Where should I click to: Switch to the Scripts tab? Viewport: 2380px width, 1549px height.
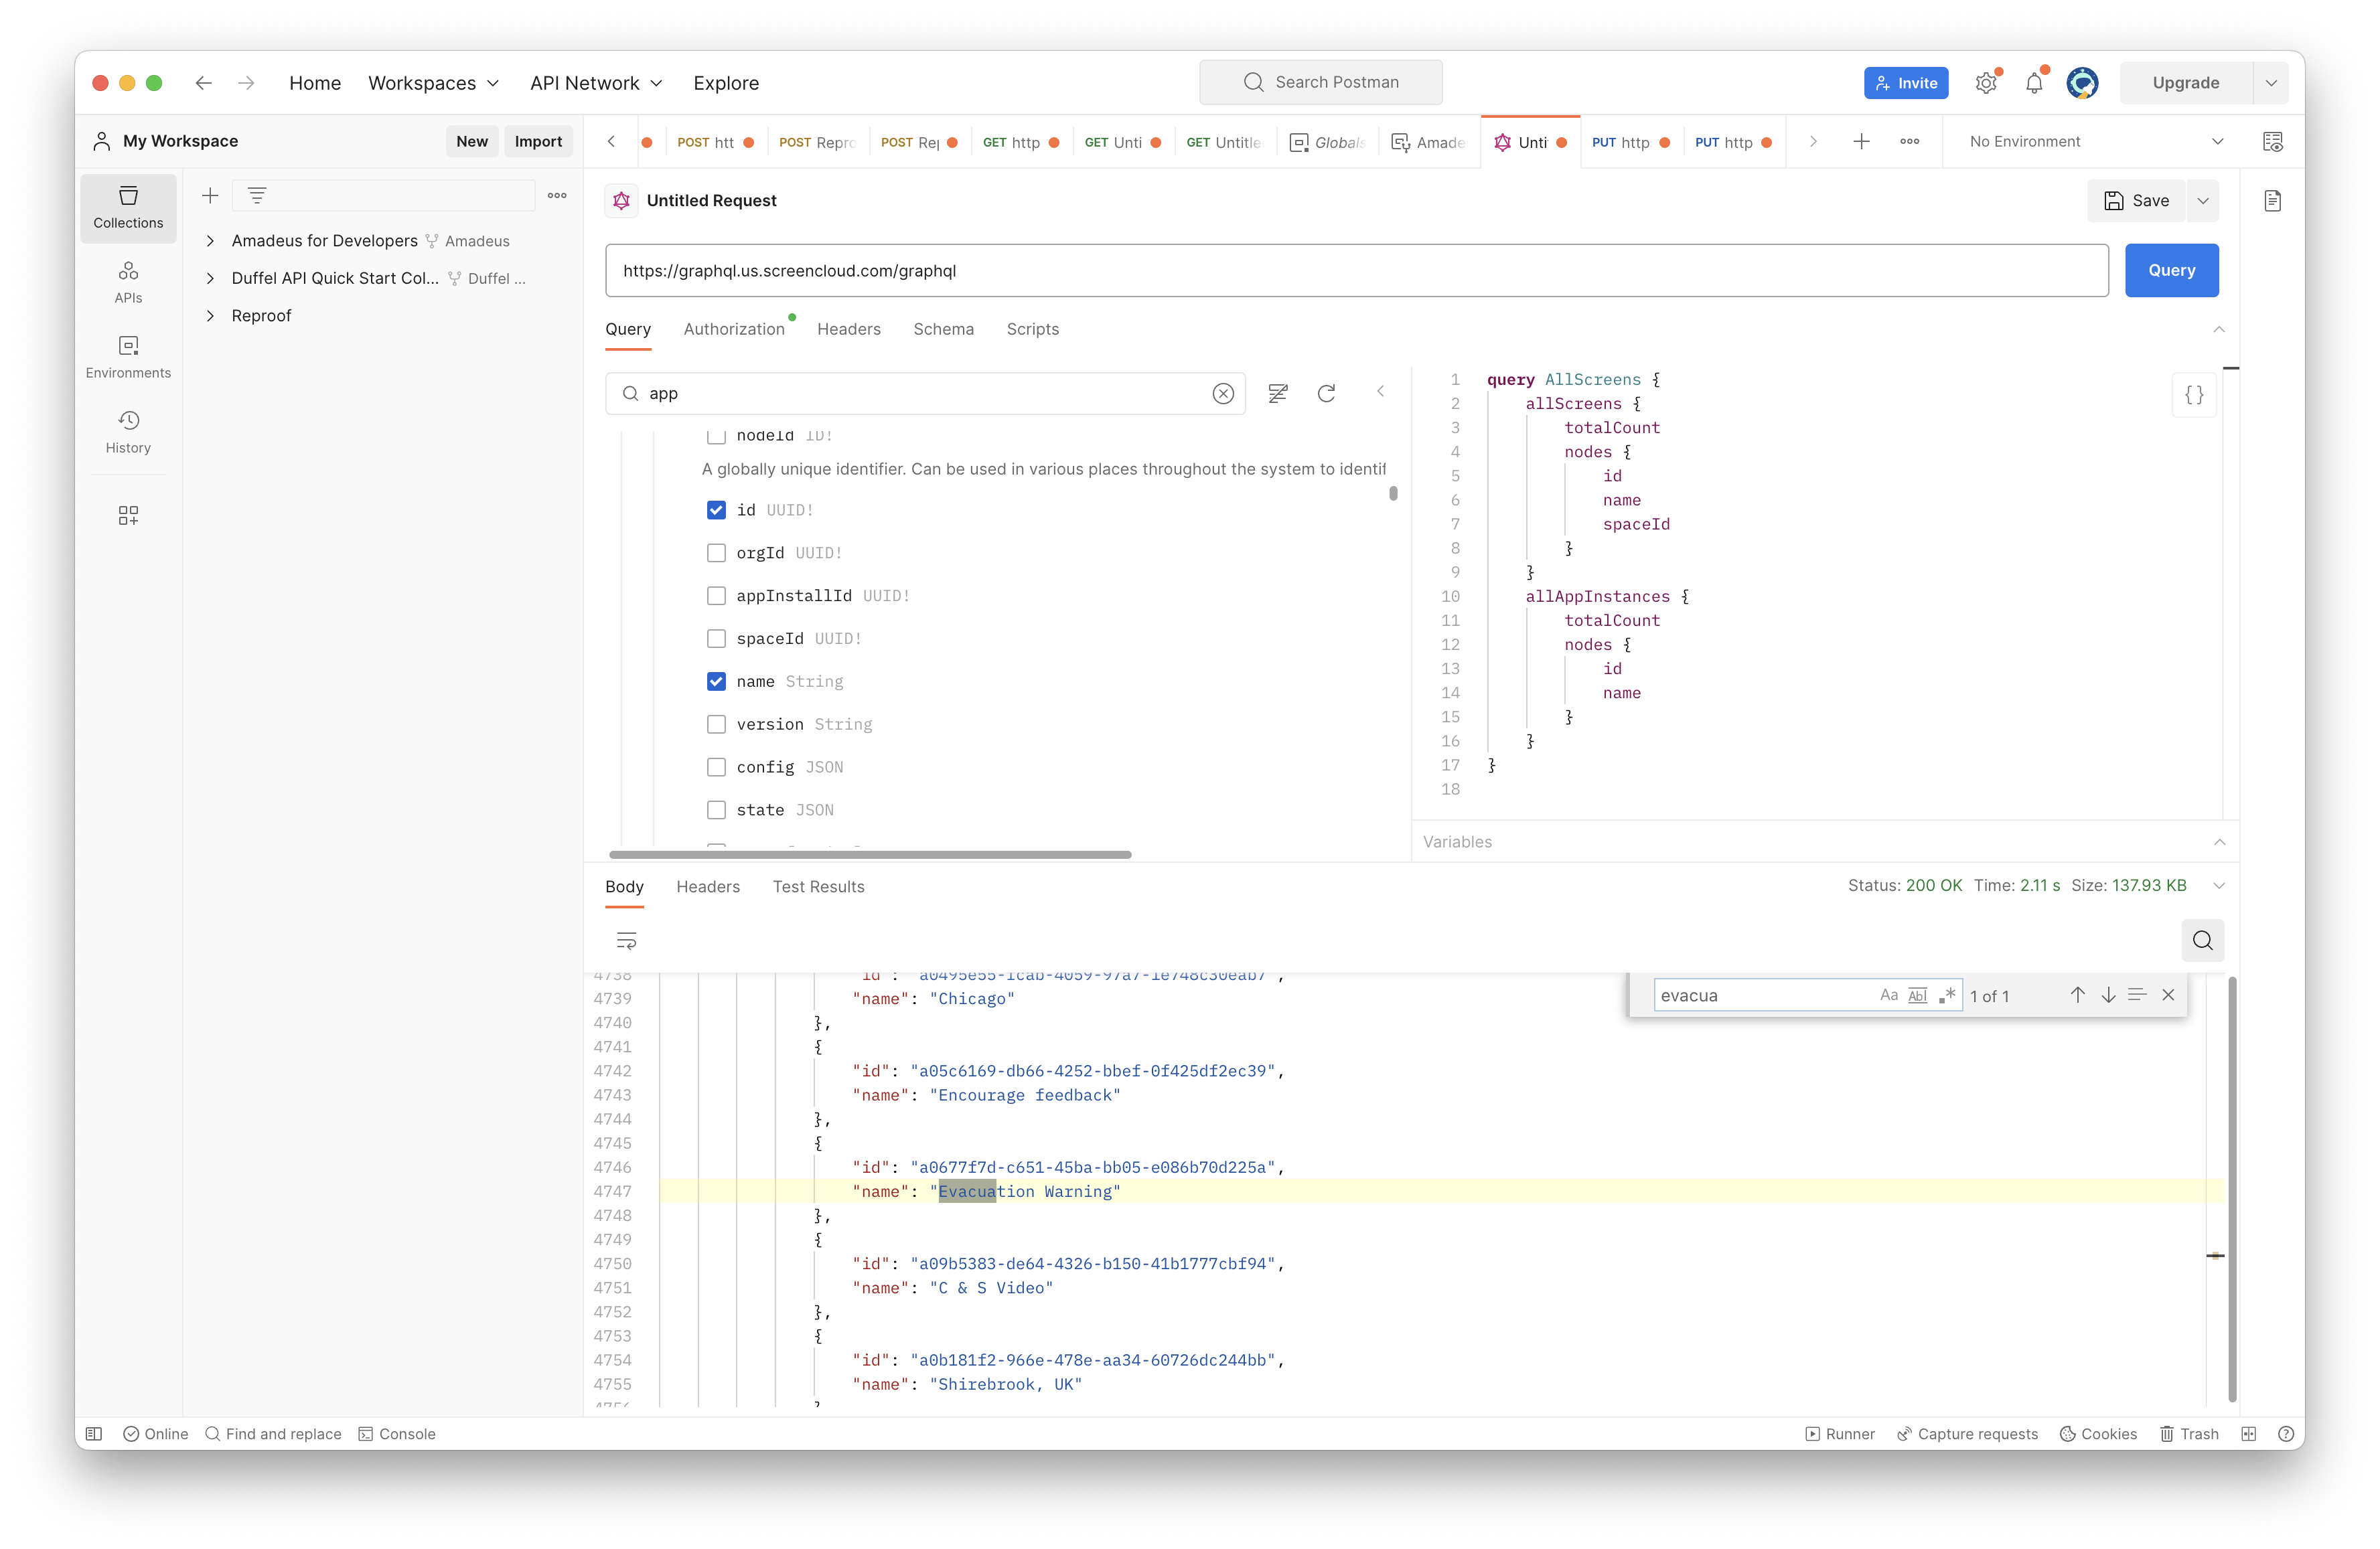pos(1032,330)
